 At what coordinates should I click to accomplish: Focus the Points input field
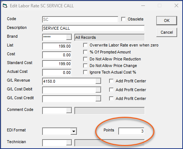coord(131,131)
